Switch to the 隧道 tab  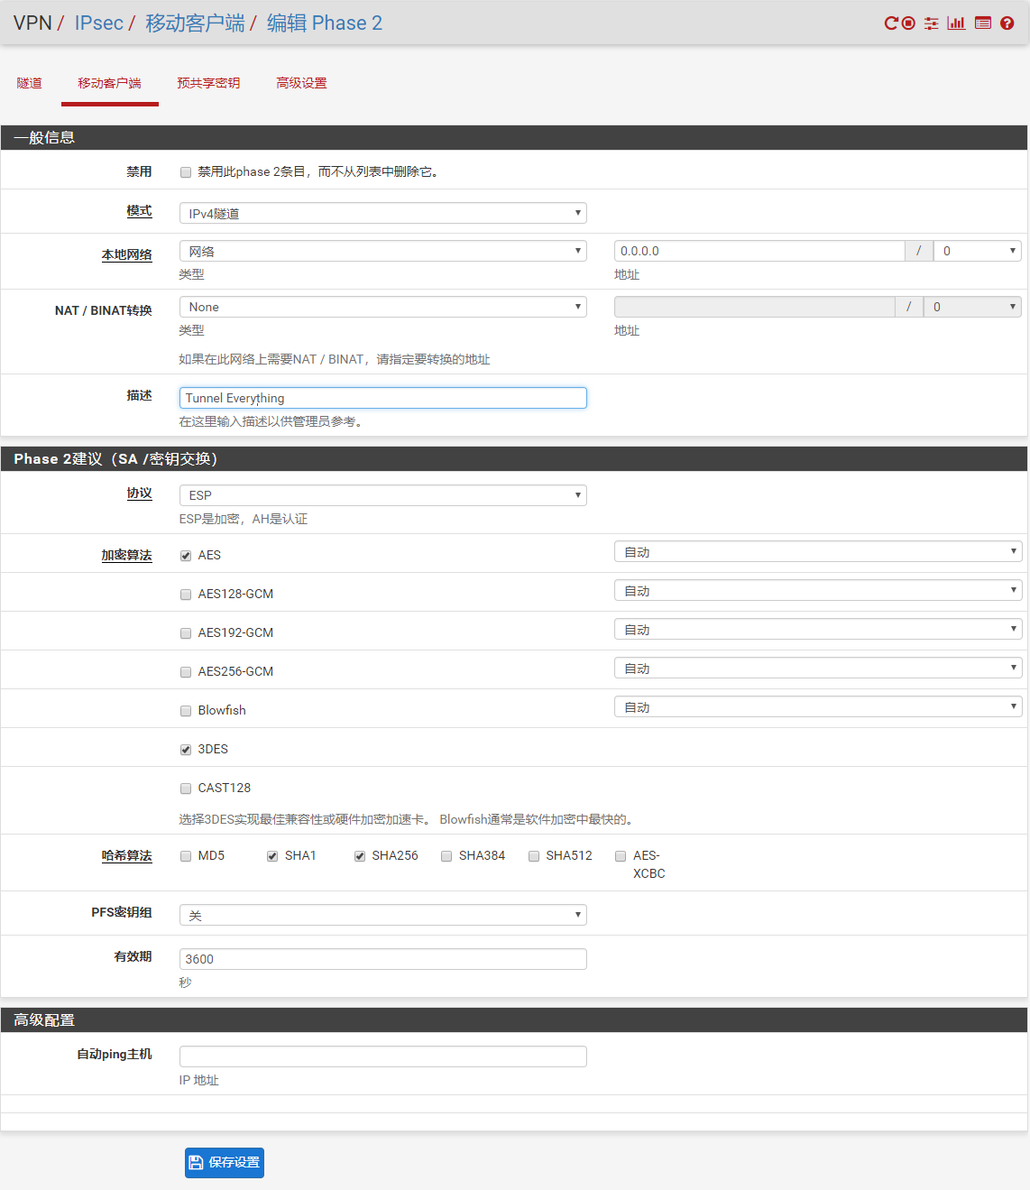(29, 82)
